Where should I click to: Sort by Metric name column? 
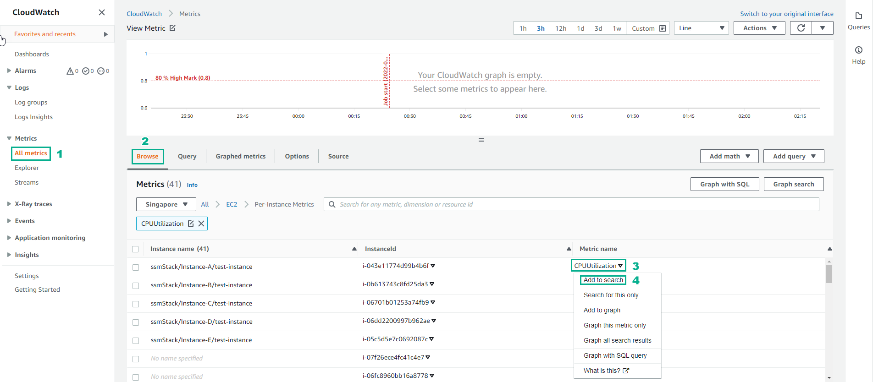point(829,249)
